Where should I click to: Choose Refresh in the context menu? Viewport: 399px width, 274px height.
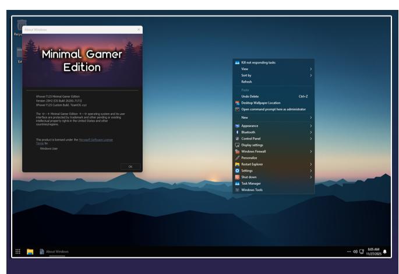274,82
